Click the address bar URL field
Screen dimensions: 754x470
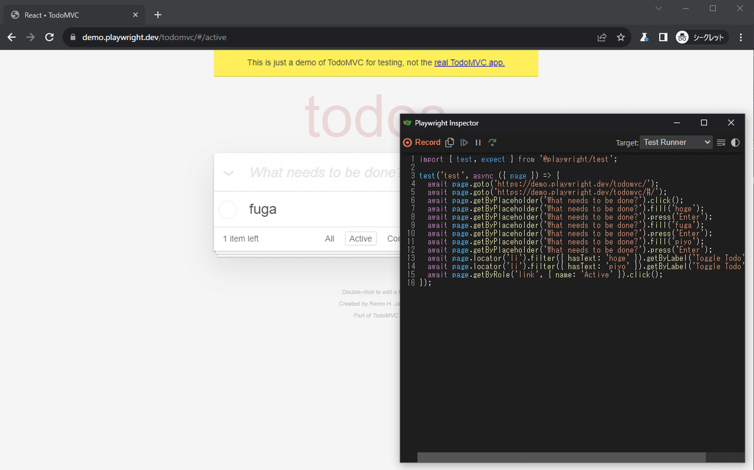[188, 37]
